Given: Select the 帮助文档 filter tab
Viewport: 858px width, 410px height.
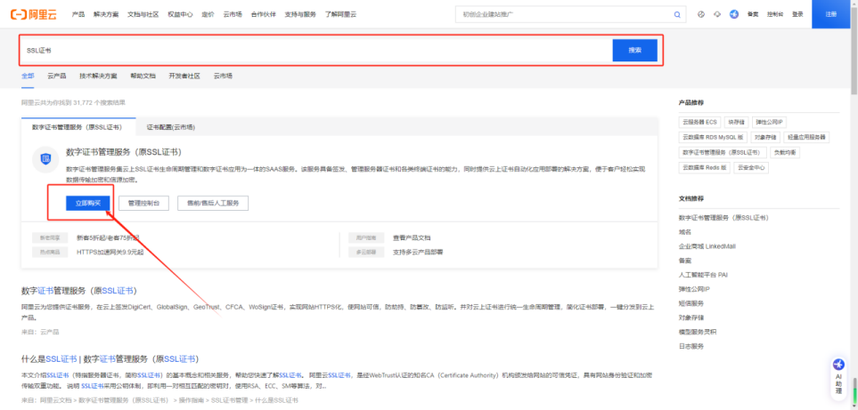Looking at the screenshot, I should (143, 76).
